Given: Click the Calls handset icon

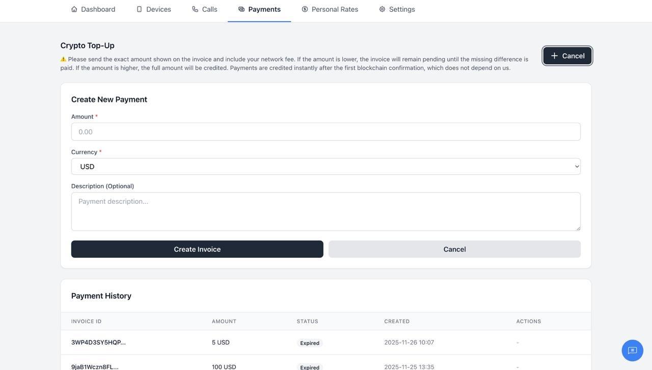Looking at the screenshot, I should click(x=195, y=9).
